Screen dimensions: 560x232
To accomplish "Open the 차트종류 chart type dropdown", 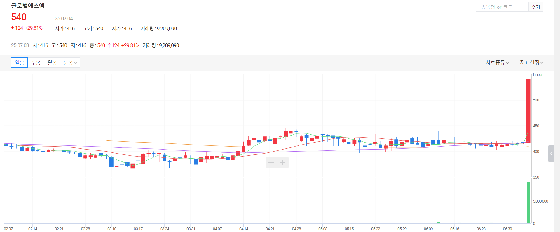I will (x=497, y=62).
